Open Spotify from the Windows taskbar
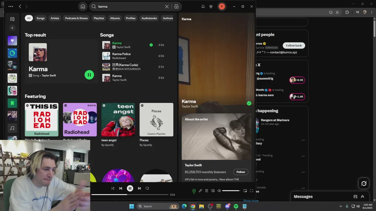 [236, 206]
